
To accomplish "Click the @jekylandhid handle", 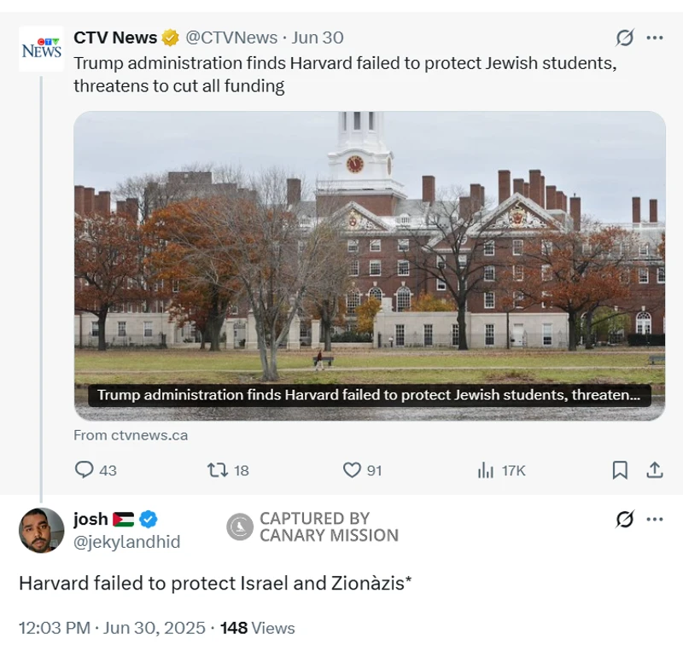I will pos(126,542).
